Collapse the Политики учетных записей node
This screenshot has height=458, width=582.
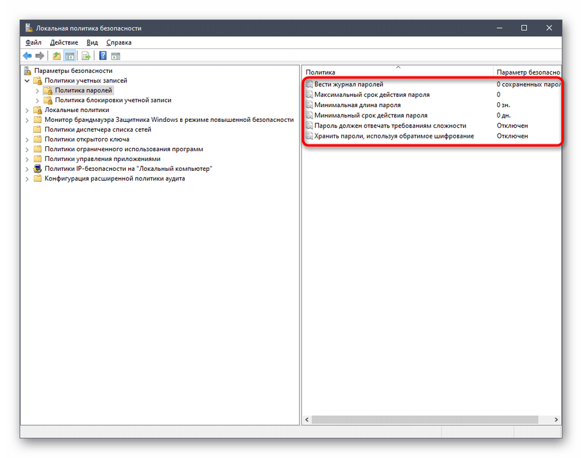[x=27, y=80]
